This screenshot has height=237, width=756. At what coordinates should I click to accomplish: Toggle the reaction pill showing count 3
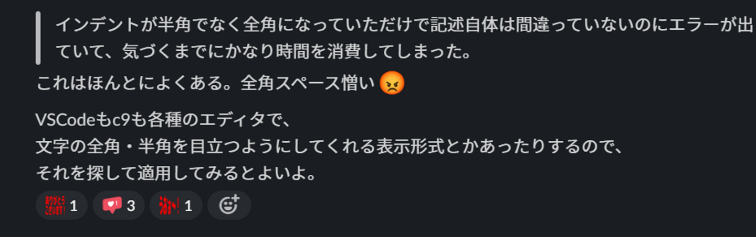[x=119, y=205]
